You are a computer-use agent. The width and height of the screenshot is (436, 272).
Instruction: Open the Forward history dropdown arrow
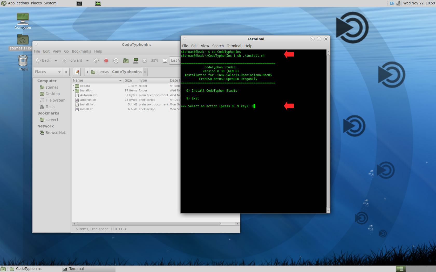tap(87, 61)
